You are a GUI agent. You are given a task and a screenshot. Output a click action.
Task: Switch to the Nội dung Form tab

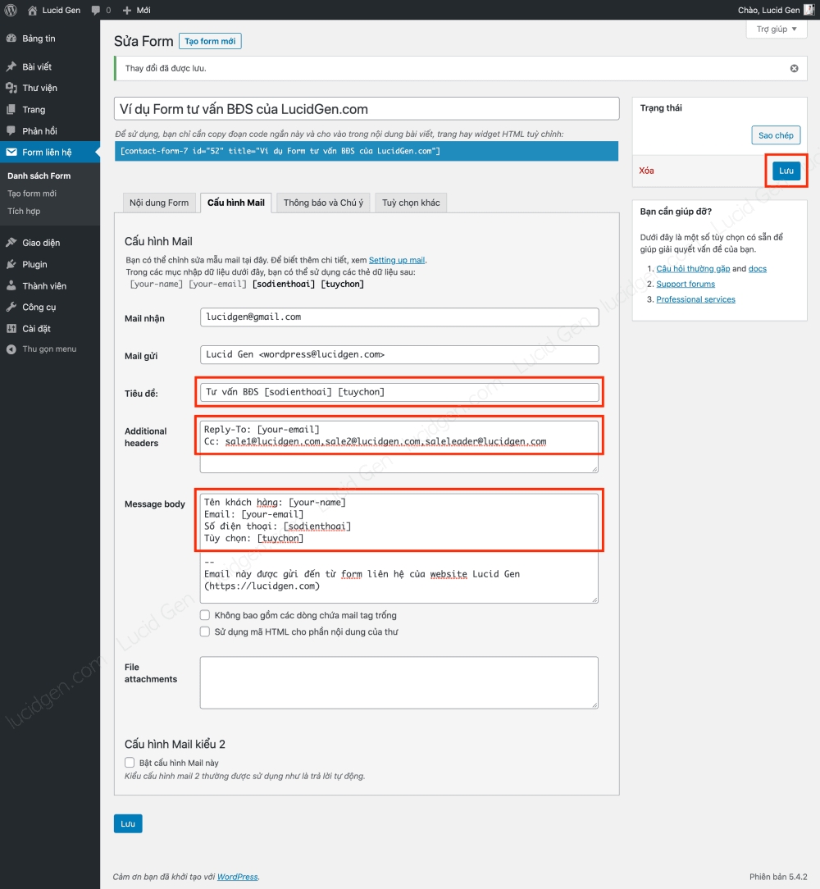[159, 203]
